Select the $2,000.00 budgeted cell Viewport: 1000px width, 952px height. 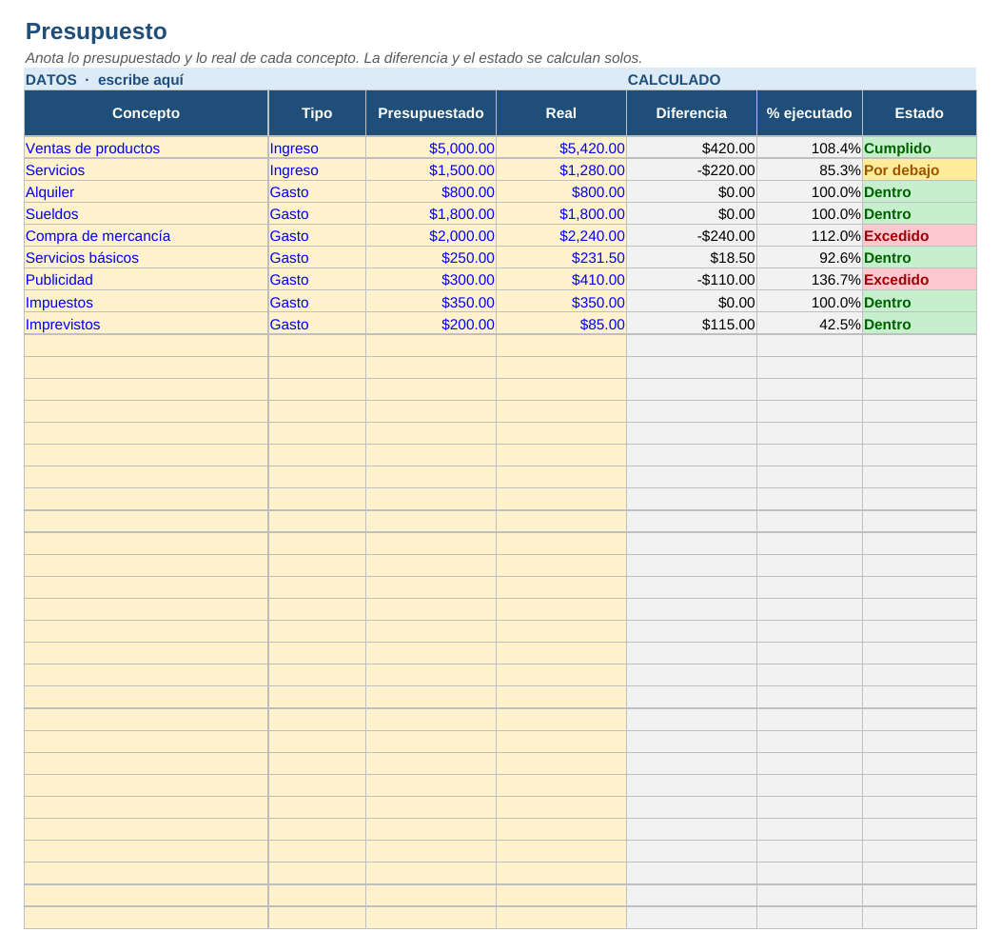tap(430, 236)
